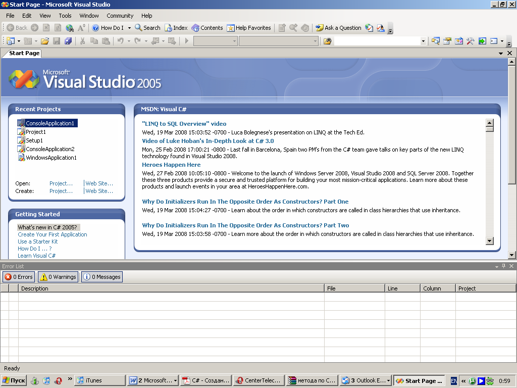
Task: Toggle the 0 Errors filter
Action: (19, 277)
